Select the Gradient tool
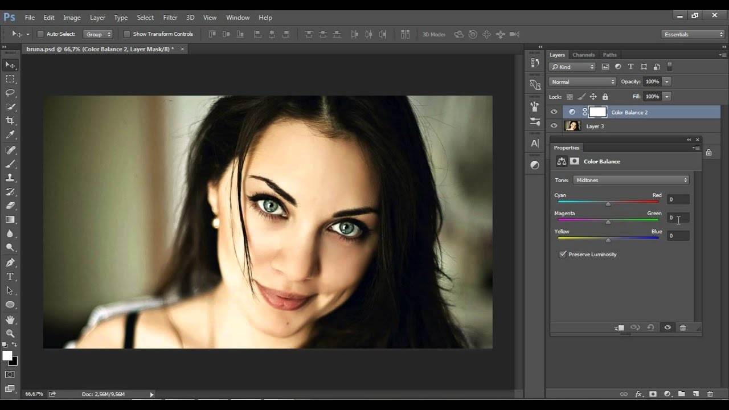 [10, 220]
